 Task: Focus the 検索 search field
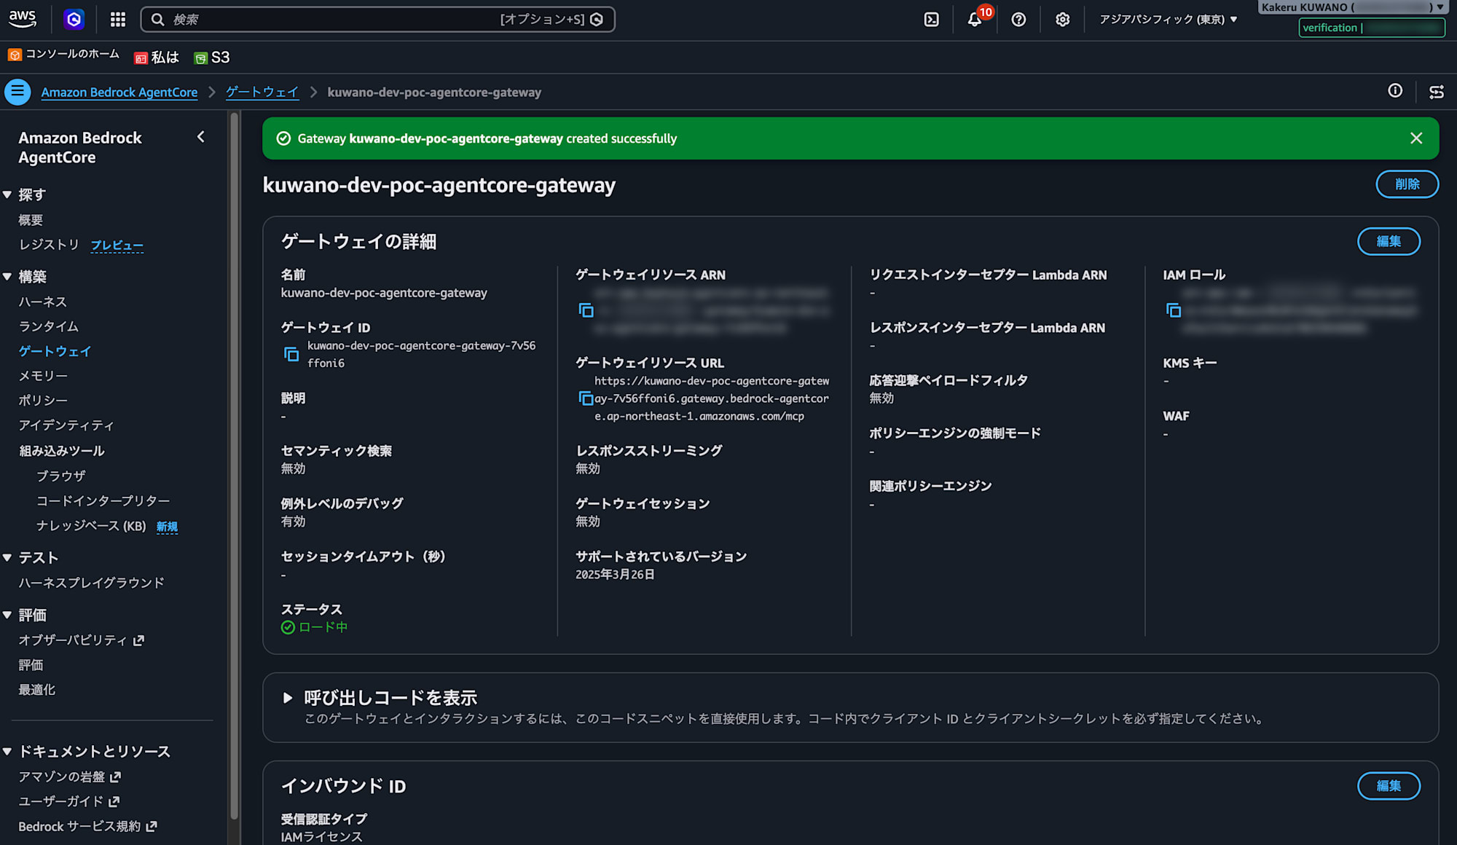(377, 20)
